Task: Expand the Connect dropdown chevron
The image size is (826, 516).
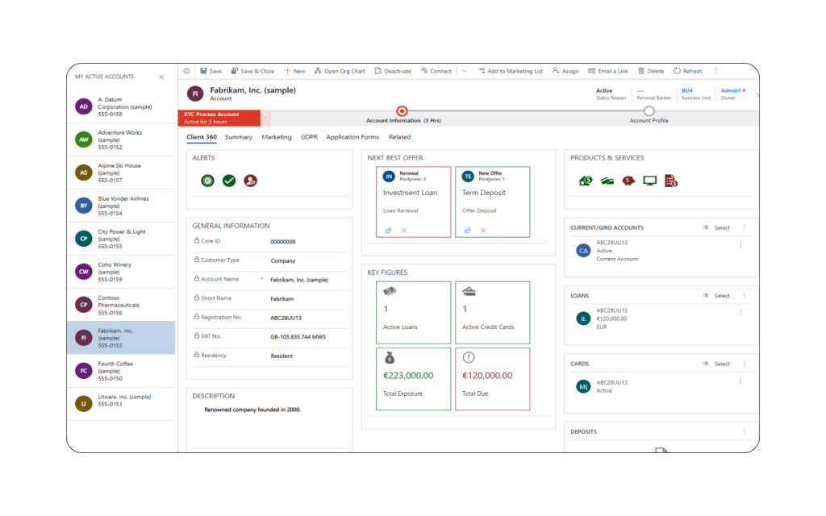Action: (464, 71)
